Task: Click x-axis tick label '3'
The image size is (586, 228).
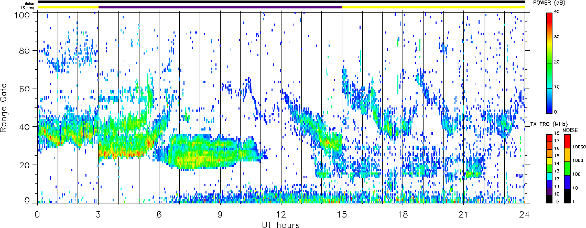Action: (x=99, y=214)
